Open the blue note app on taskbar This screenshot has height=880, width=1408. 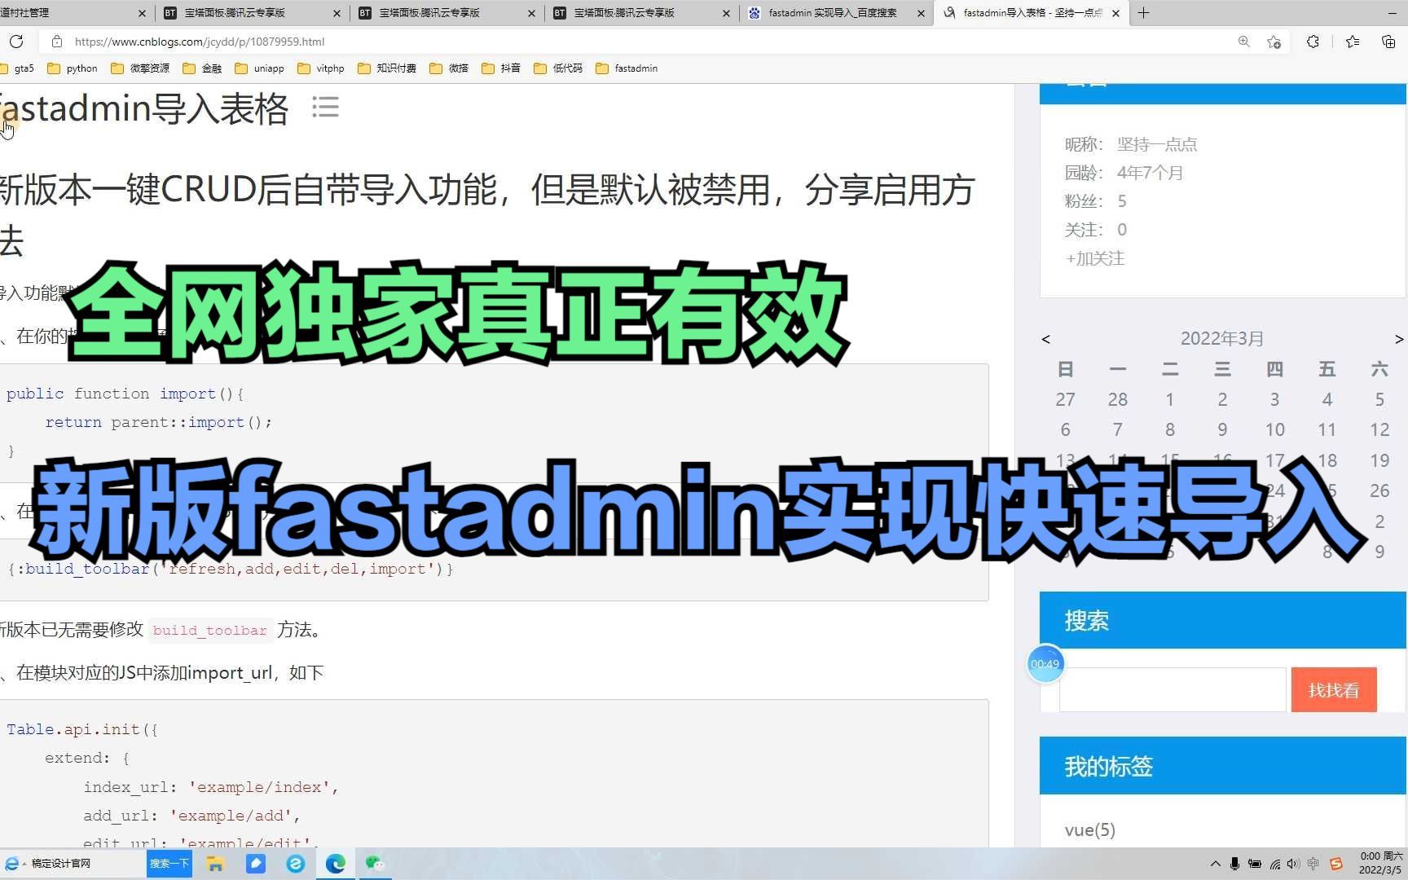pos(256,863)
